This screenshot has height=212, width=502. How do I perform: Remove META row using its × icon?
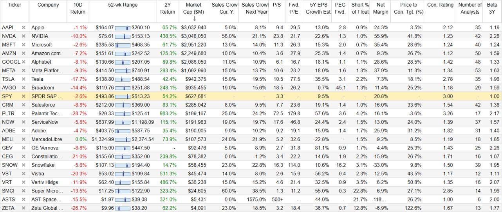(x=23, y=71)
